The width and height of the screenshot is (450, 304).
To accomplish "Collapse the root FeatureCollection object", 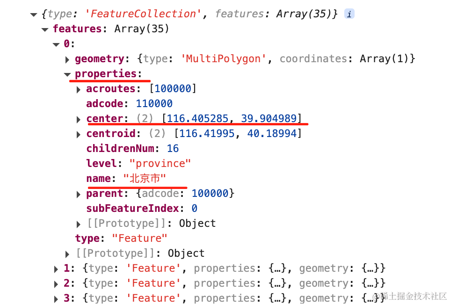I will (x=34, y=14).
